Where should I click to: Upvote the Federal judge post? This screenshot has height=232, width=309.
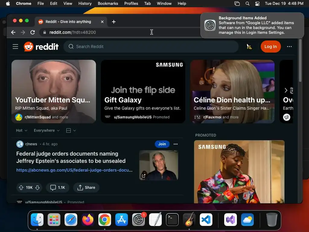[x=21, y=187]
